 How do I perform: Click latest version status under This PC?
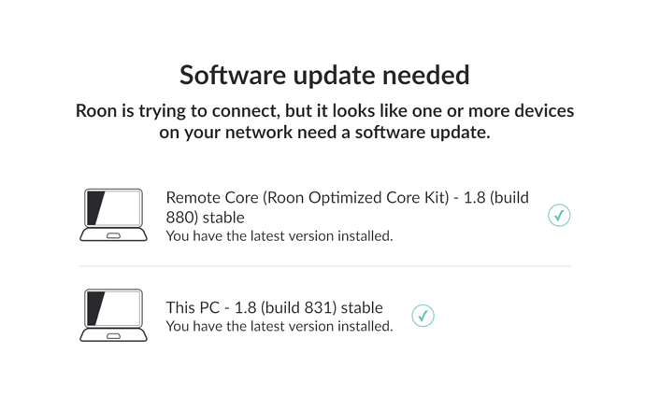tap(279, 326)
